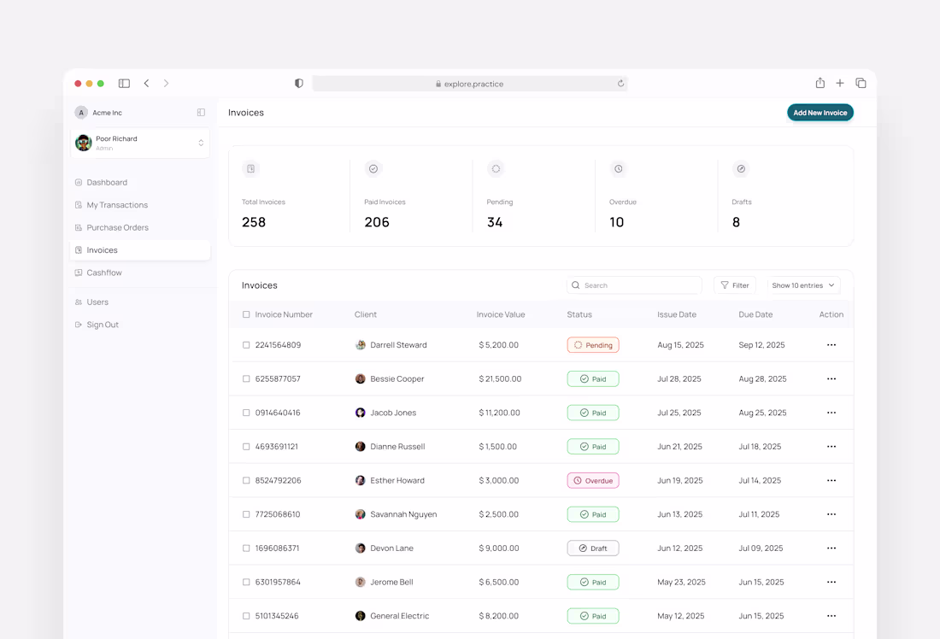Click Add New Invoice button
940x639 pixels.
pyautogui.click(x=820, y=113)
